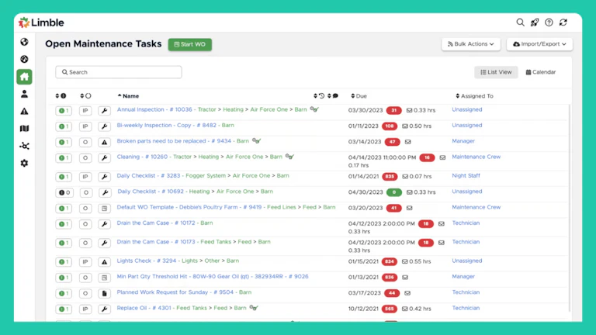Expand the Import/Export dropdown
The width and height of the screenshot is (596, 335).
(539, 44)
